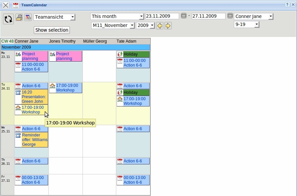Select the Mo 23.11 day label
Viewport: 297px width, 196px height.
[x=5, y=55]
